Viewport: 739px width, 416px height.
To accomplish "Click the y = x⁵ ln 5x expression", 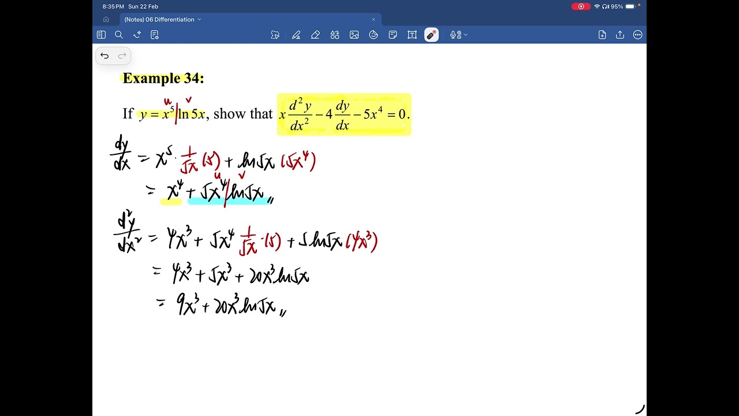I will point(173,114).
